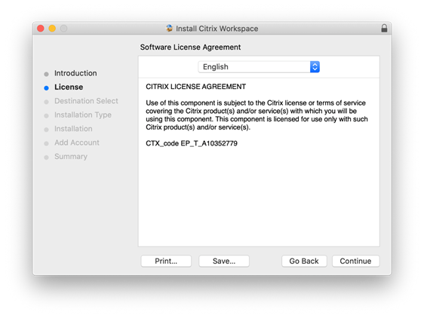Viewport: 424px width, 318px height.
Task: Select the Add Account step
Action: (77, 142)
